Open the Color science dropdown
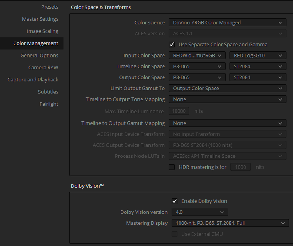This screenshot has width=293, height=246. point(228,22)
